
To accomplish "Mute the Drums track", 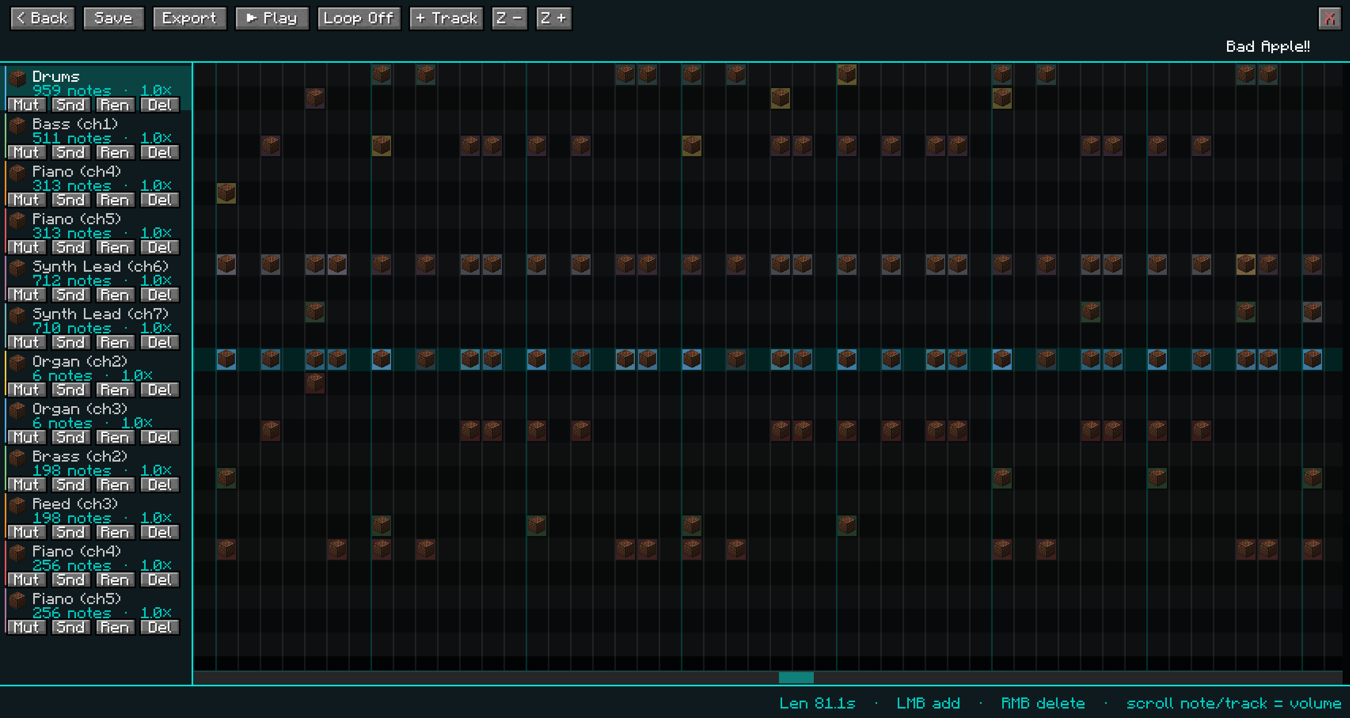I will coord(26,105).
